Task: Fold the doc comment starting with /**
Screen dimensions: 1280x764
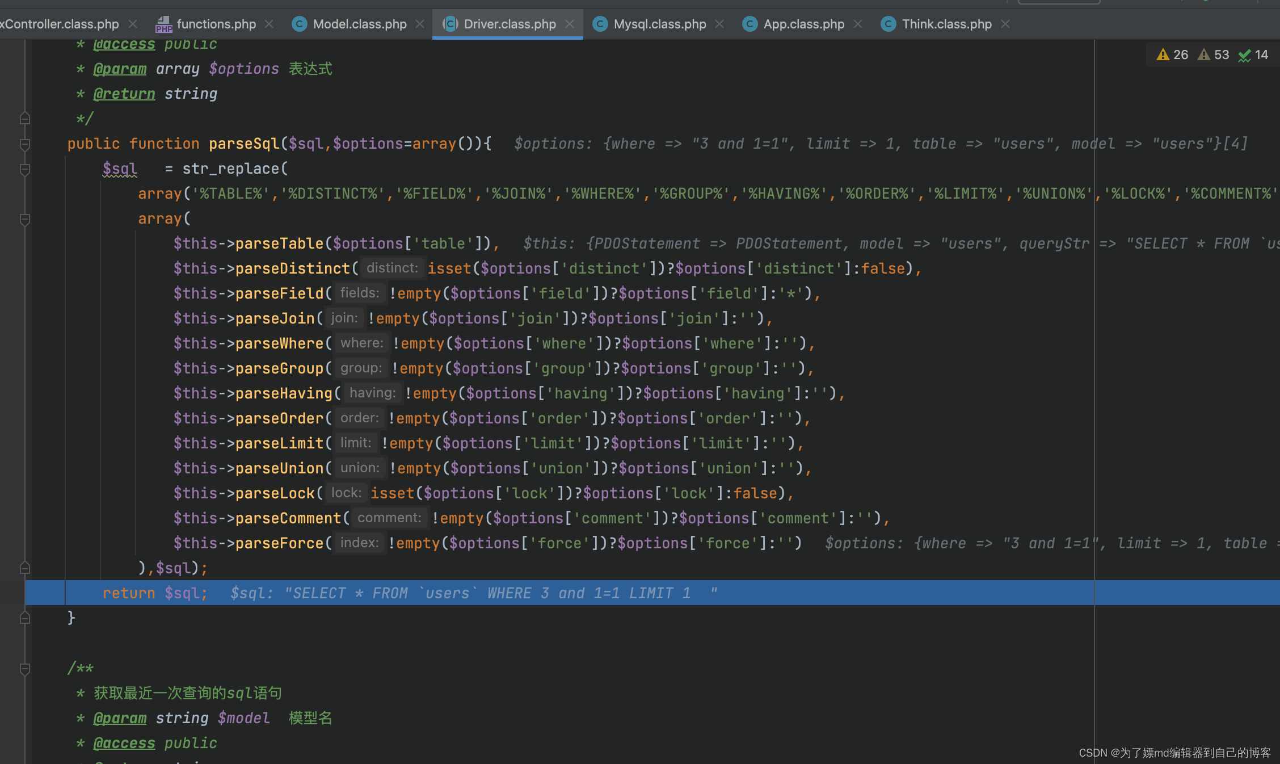Action: pos(25,669)
